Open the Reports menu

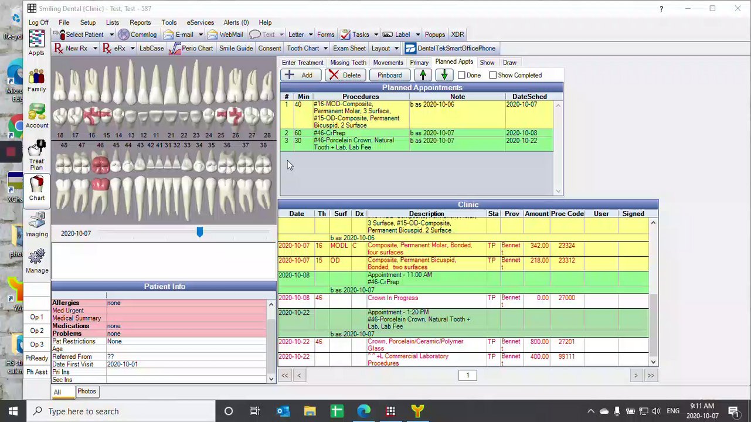(140, 22)
